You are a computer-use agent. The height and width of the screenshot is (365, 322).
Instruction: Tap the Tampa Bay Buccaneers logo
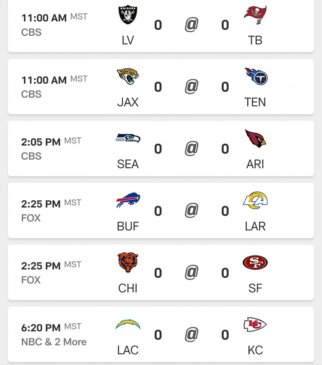(255, 15)
